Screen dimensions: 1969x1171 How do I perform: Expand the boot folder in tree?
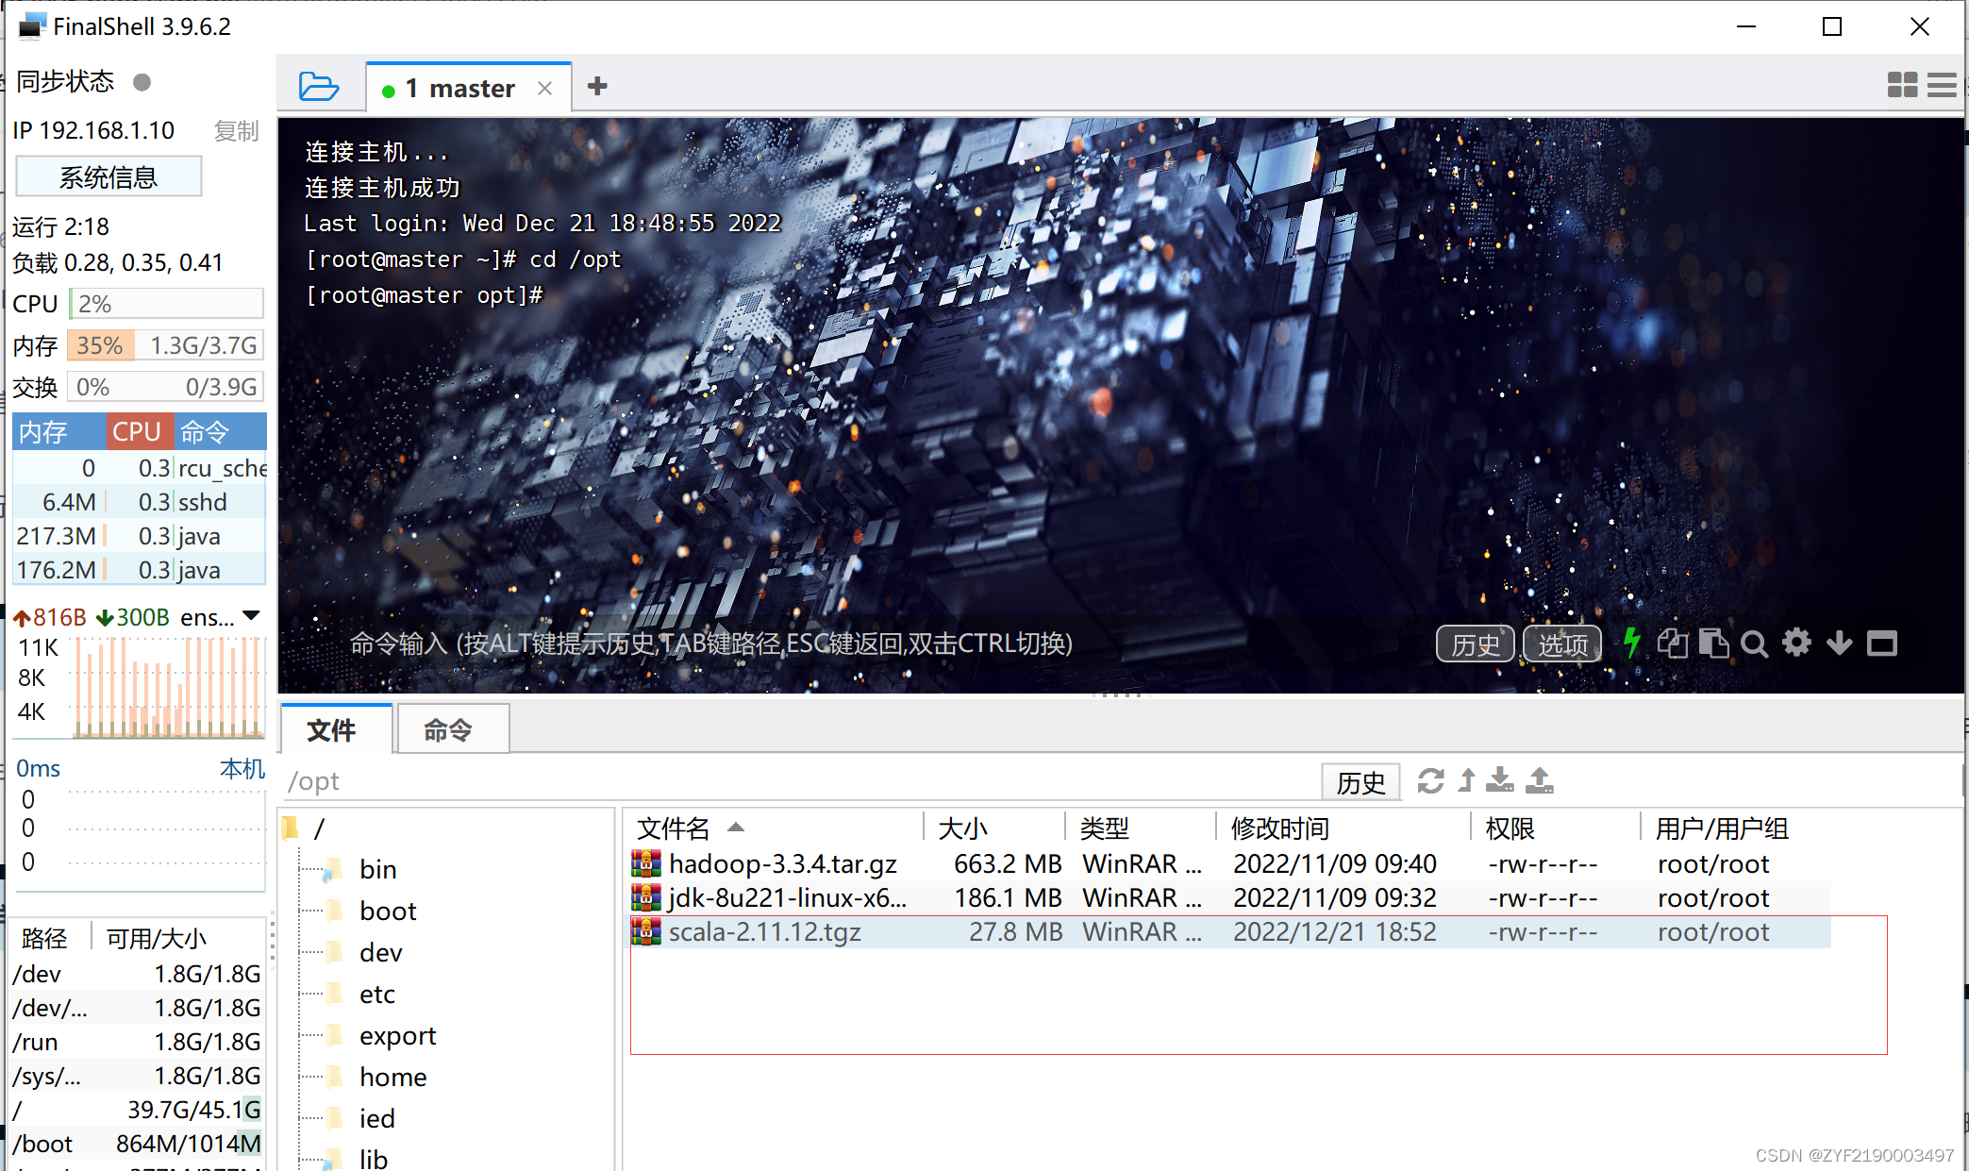tap(387, 911)
